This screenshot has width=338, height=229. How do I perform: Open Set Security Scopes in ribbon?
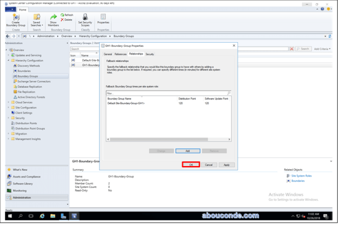click(x=85, y=17)
